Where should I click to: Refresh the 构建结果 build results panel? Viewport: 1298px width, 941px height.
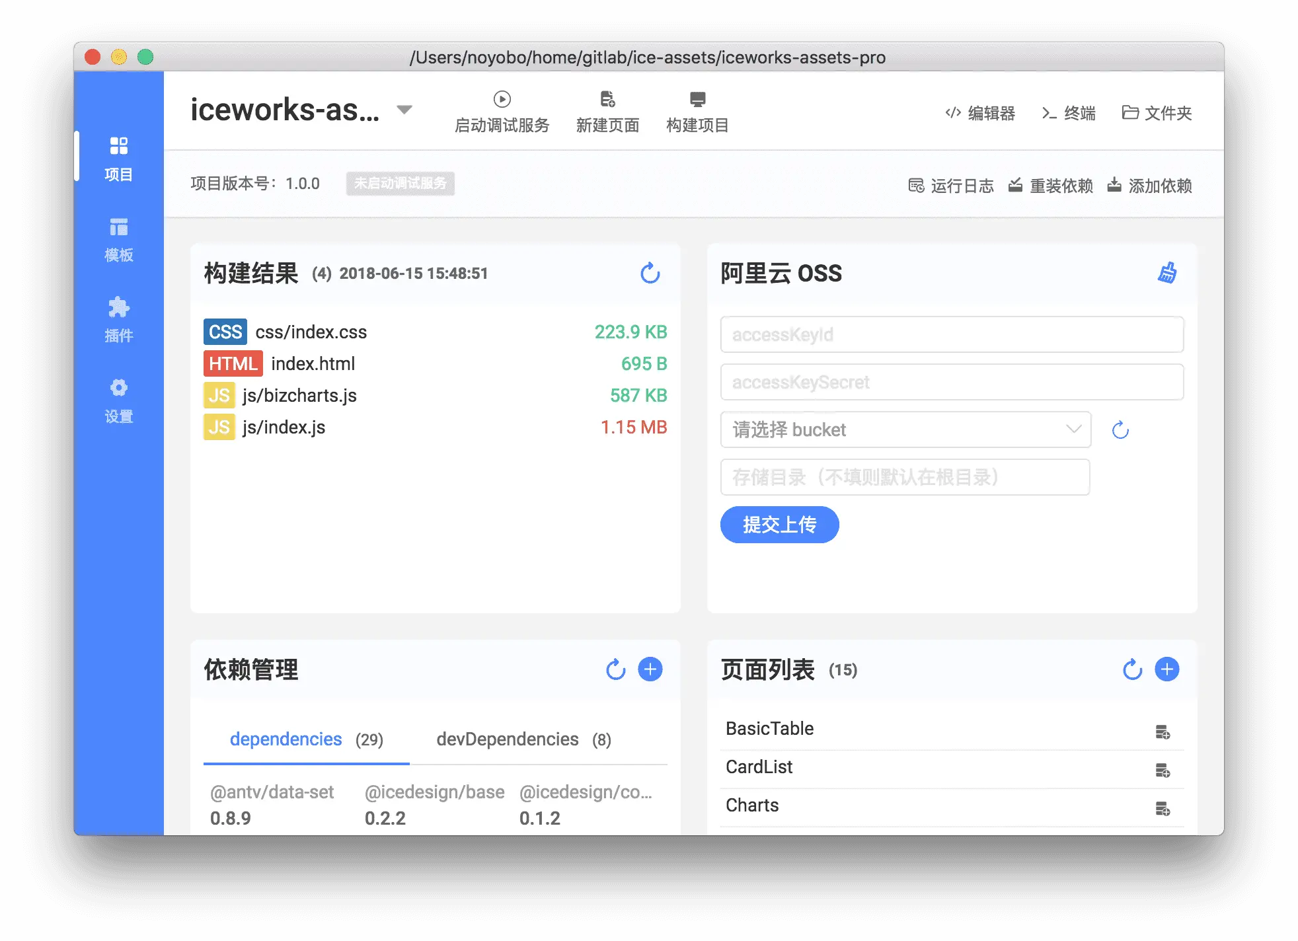point(650,273)
